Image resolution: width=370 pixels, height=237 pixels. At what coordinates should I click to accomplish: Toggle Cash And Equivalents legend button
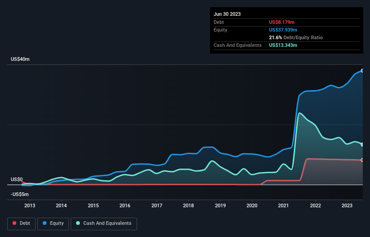click(x=104, y=223)
